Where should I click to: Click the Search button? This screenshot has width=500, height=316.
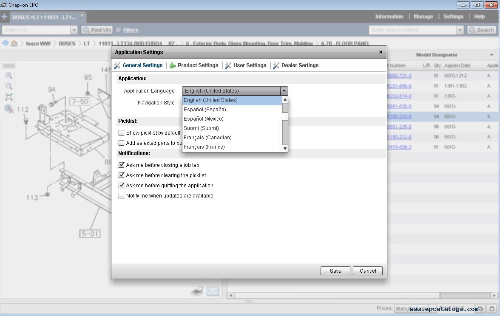pos(482,30)
